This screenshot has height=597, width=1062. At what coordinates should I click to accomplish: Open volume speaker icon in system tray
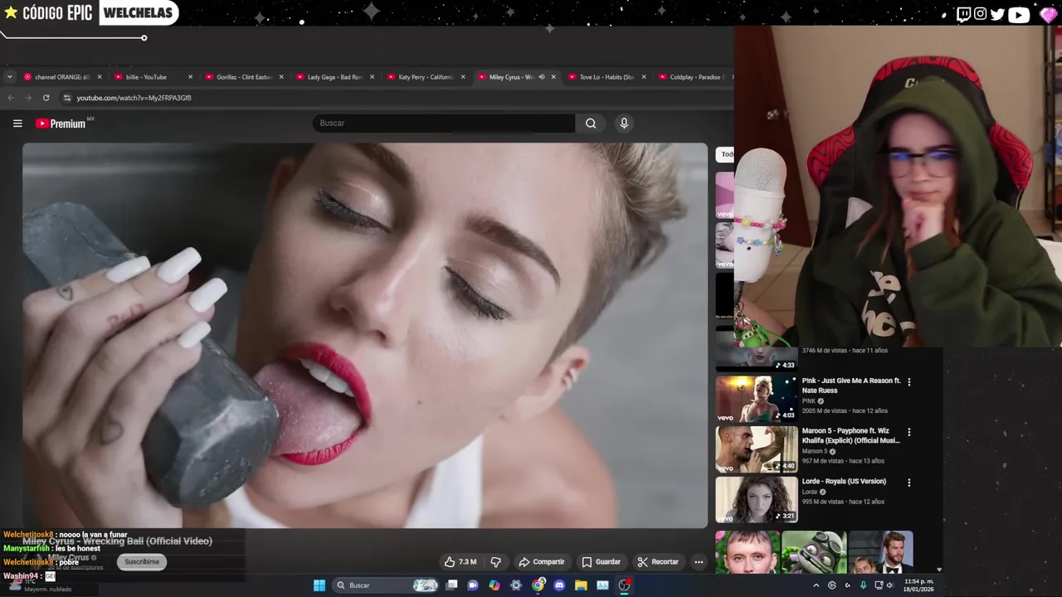click(889, 585)
